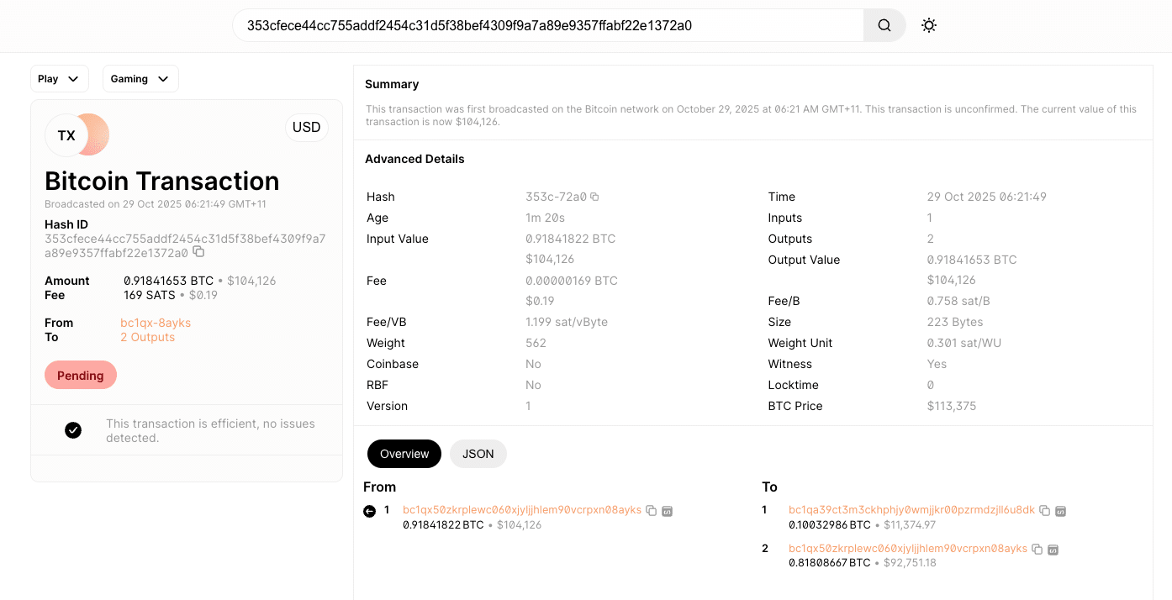Click the Time value '29 Oct 2025 06:21:49'
The image size is (1172, 600).
[987, 197]
